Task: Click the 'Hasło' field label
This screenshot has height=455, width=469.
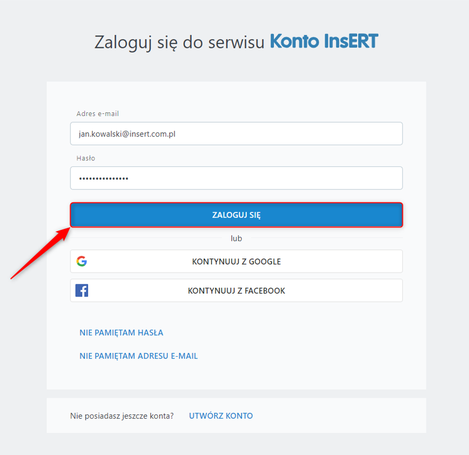Action: coord(86,158)
